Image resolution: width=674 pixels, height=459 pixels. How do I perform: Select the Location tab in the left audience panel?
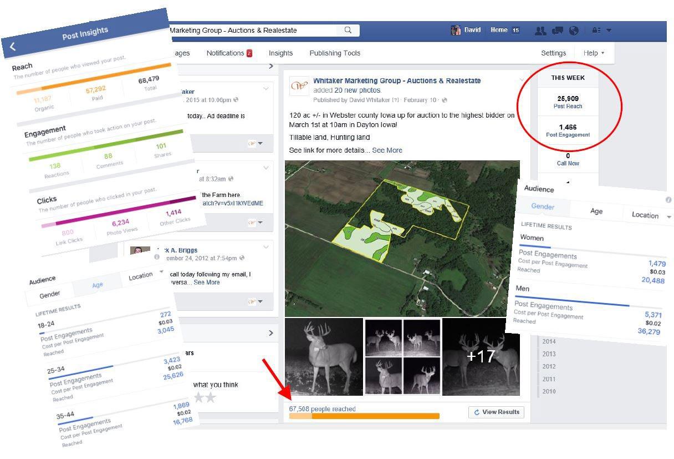click(140, 275)
